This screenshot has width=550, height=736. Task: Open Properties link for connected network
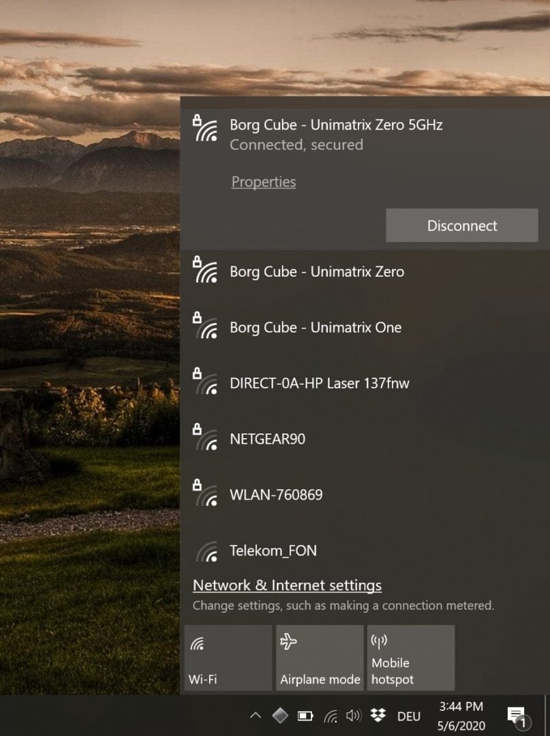tap(263, 182)
